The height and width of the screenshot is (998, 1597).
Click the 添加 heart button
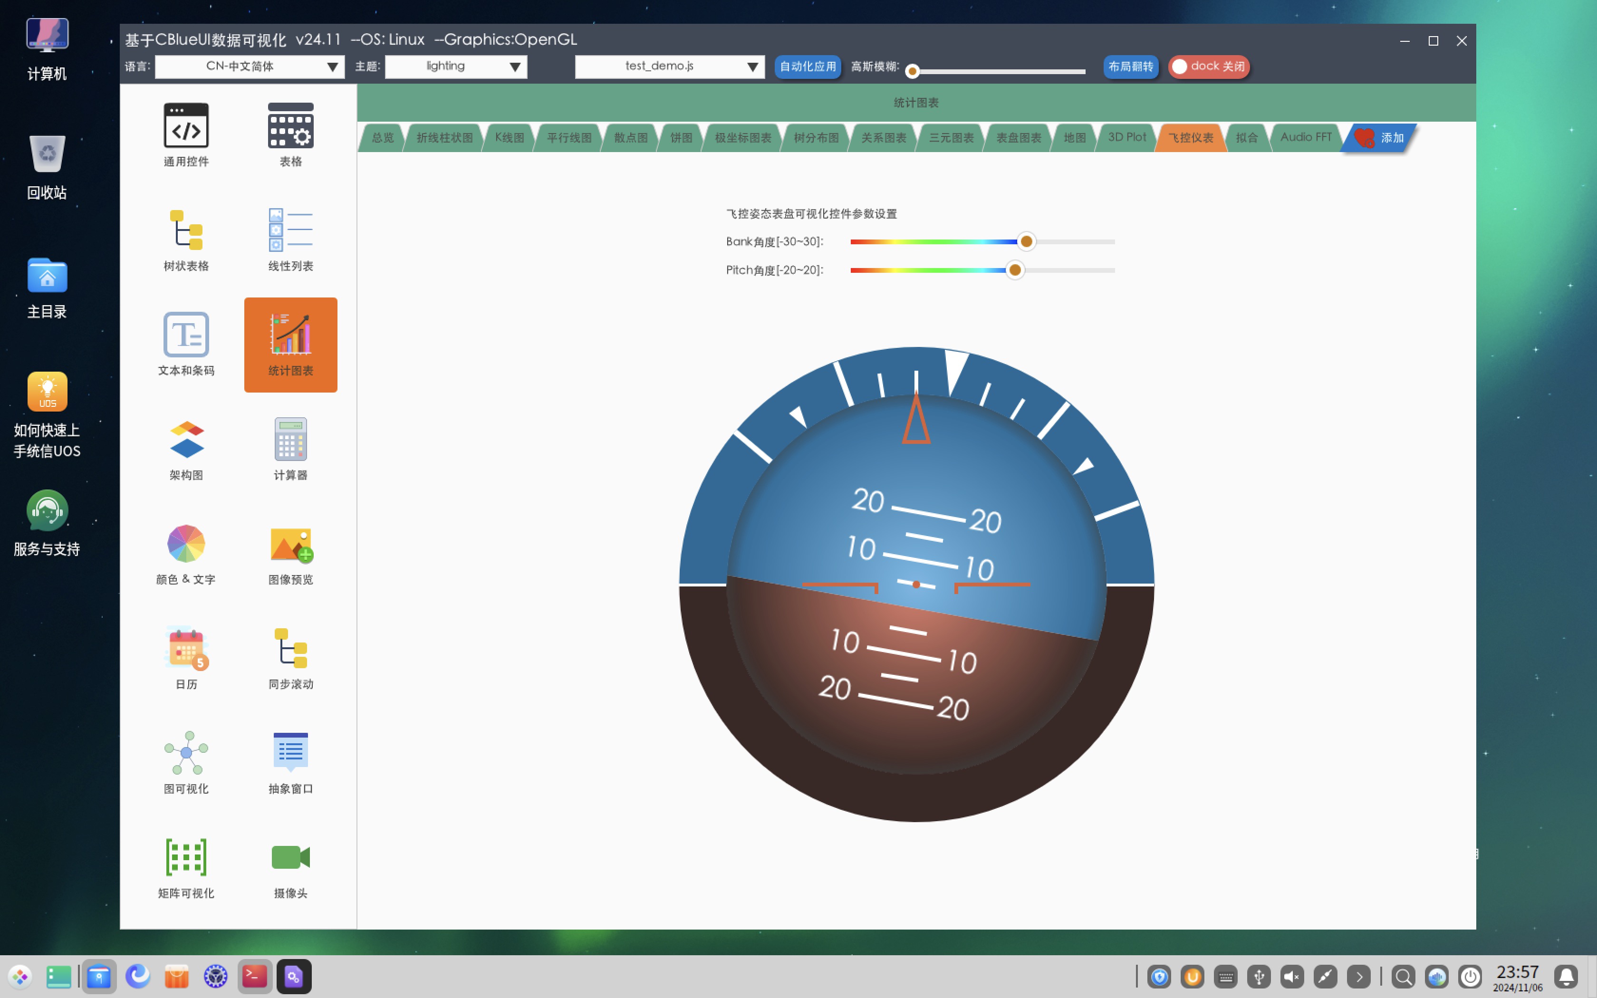click(x=1379, y=137)
